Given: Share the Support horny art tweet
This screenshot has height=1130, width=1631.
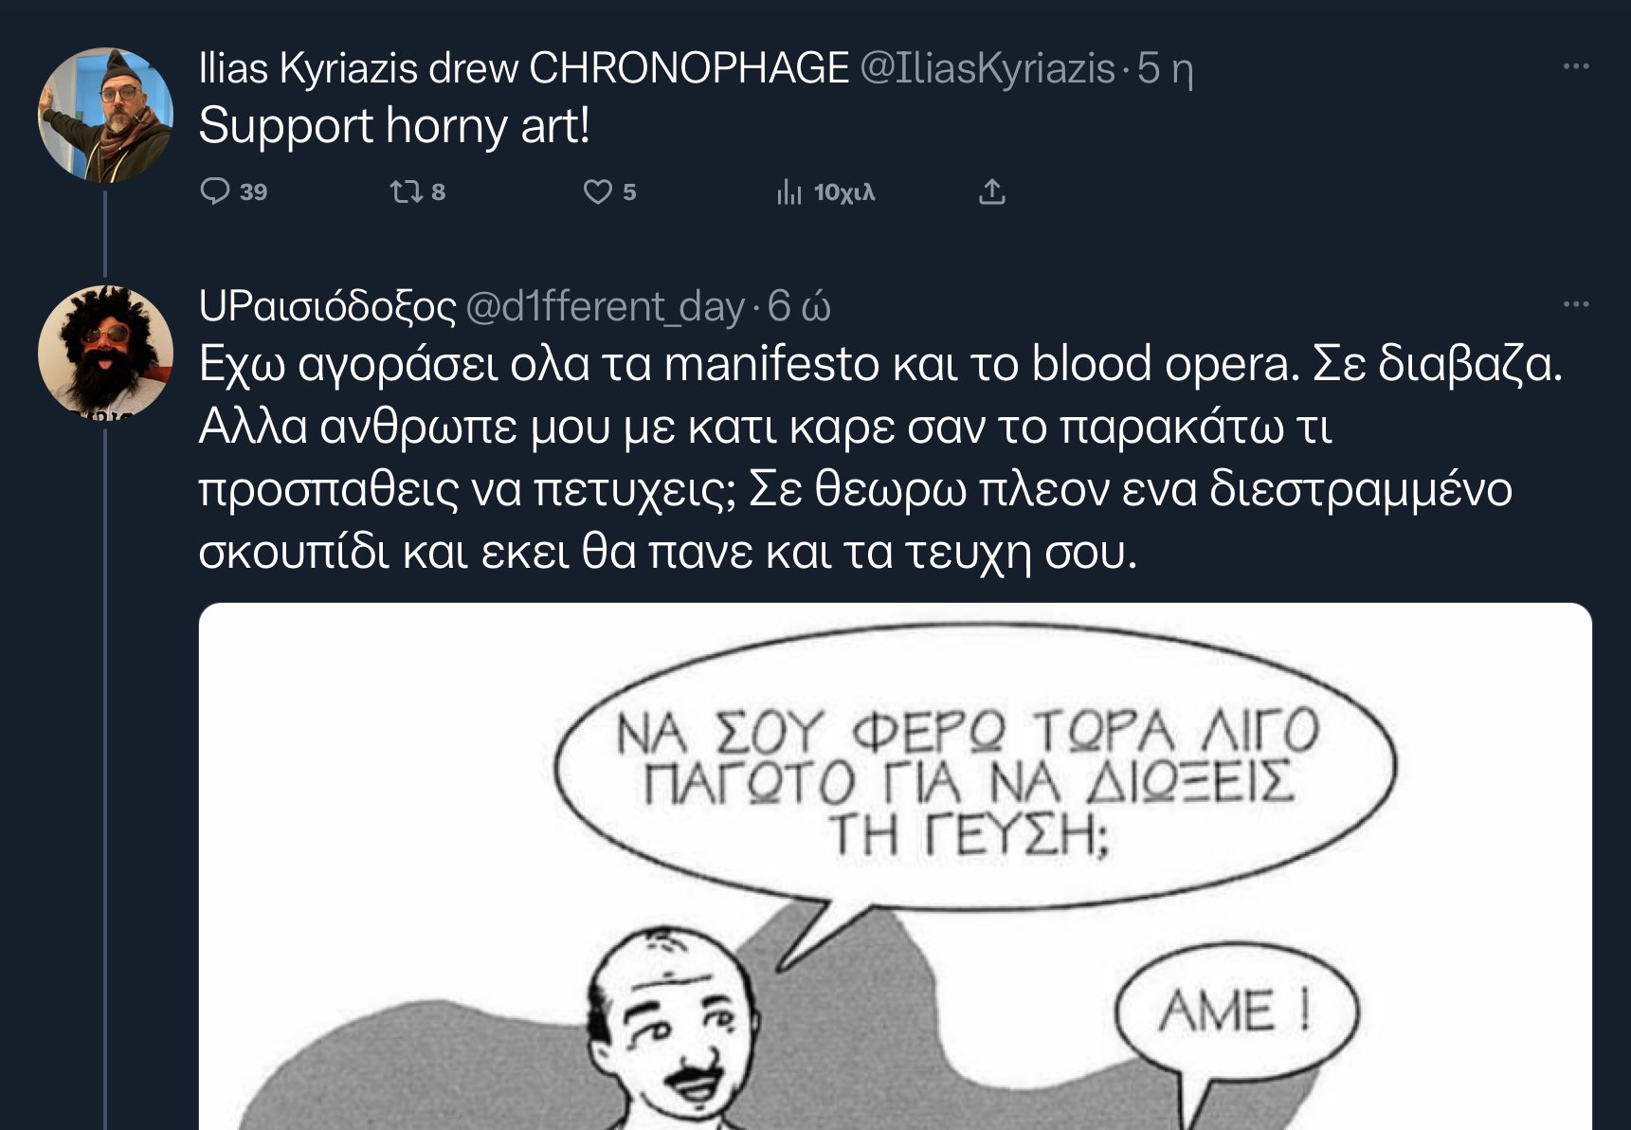Looking at the screenshot, I should point(991,191).
